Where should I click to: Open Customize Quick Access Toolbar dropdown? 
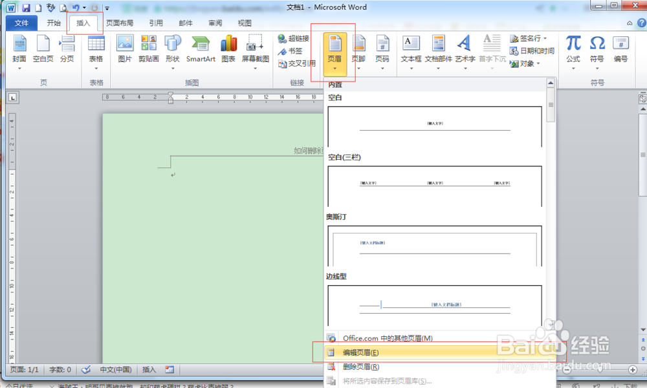pos(107,8)
